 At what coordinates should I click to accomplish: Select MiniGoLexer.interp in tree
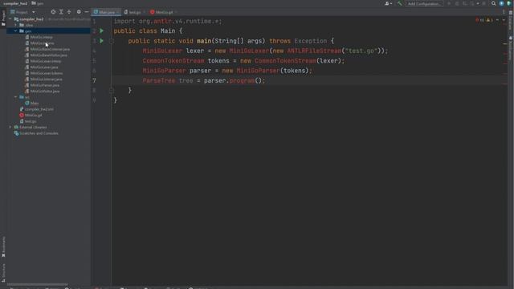[x=43, y=61]
